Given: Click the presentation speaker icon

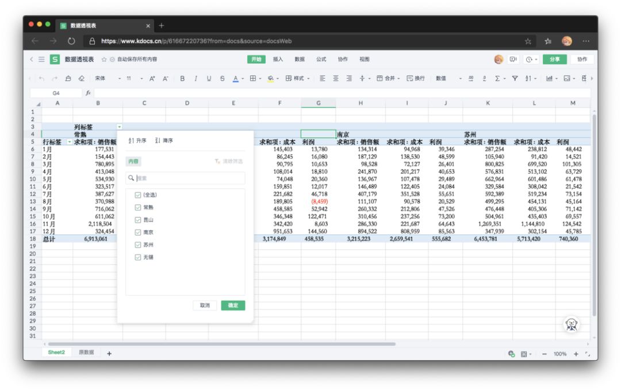Looking at the screenshot, I should pos(513,59).
